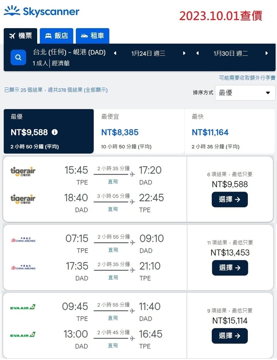
Task: Click the blue search magnifier icon
Action: pos(18,57)
